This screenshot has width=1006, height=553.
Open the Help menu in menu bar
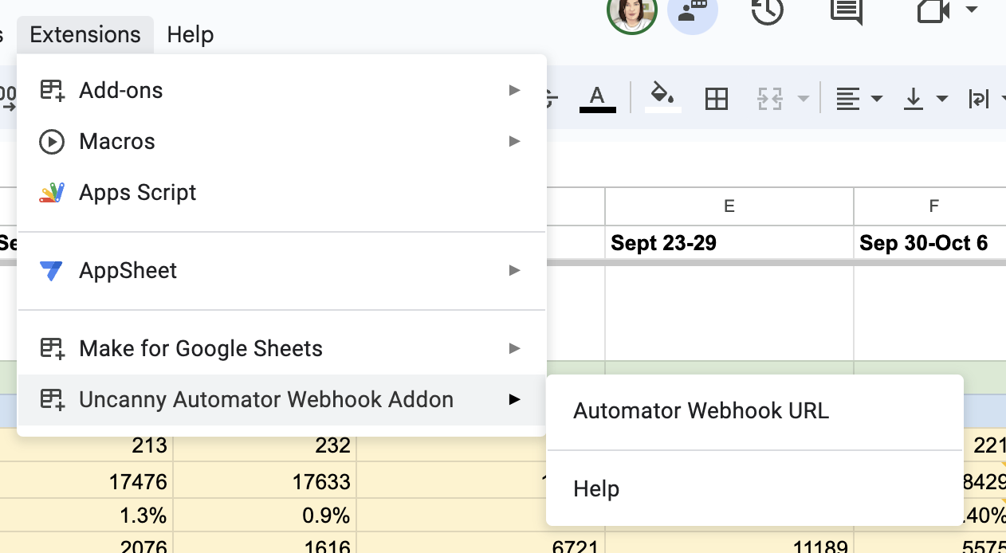[x=191, y=35]
